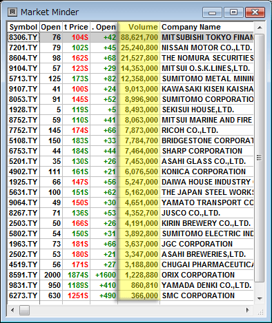This screenshot has width=272, height=323.
Task: Click change value +490
Action: click(x=108, y=295)
